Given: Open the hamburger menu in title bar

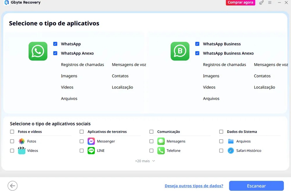Looking at the screenshot, I should (270, 3).
